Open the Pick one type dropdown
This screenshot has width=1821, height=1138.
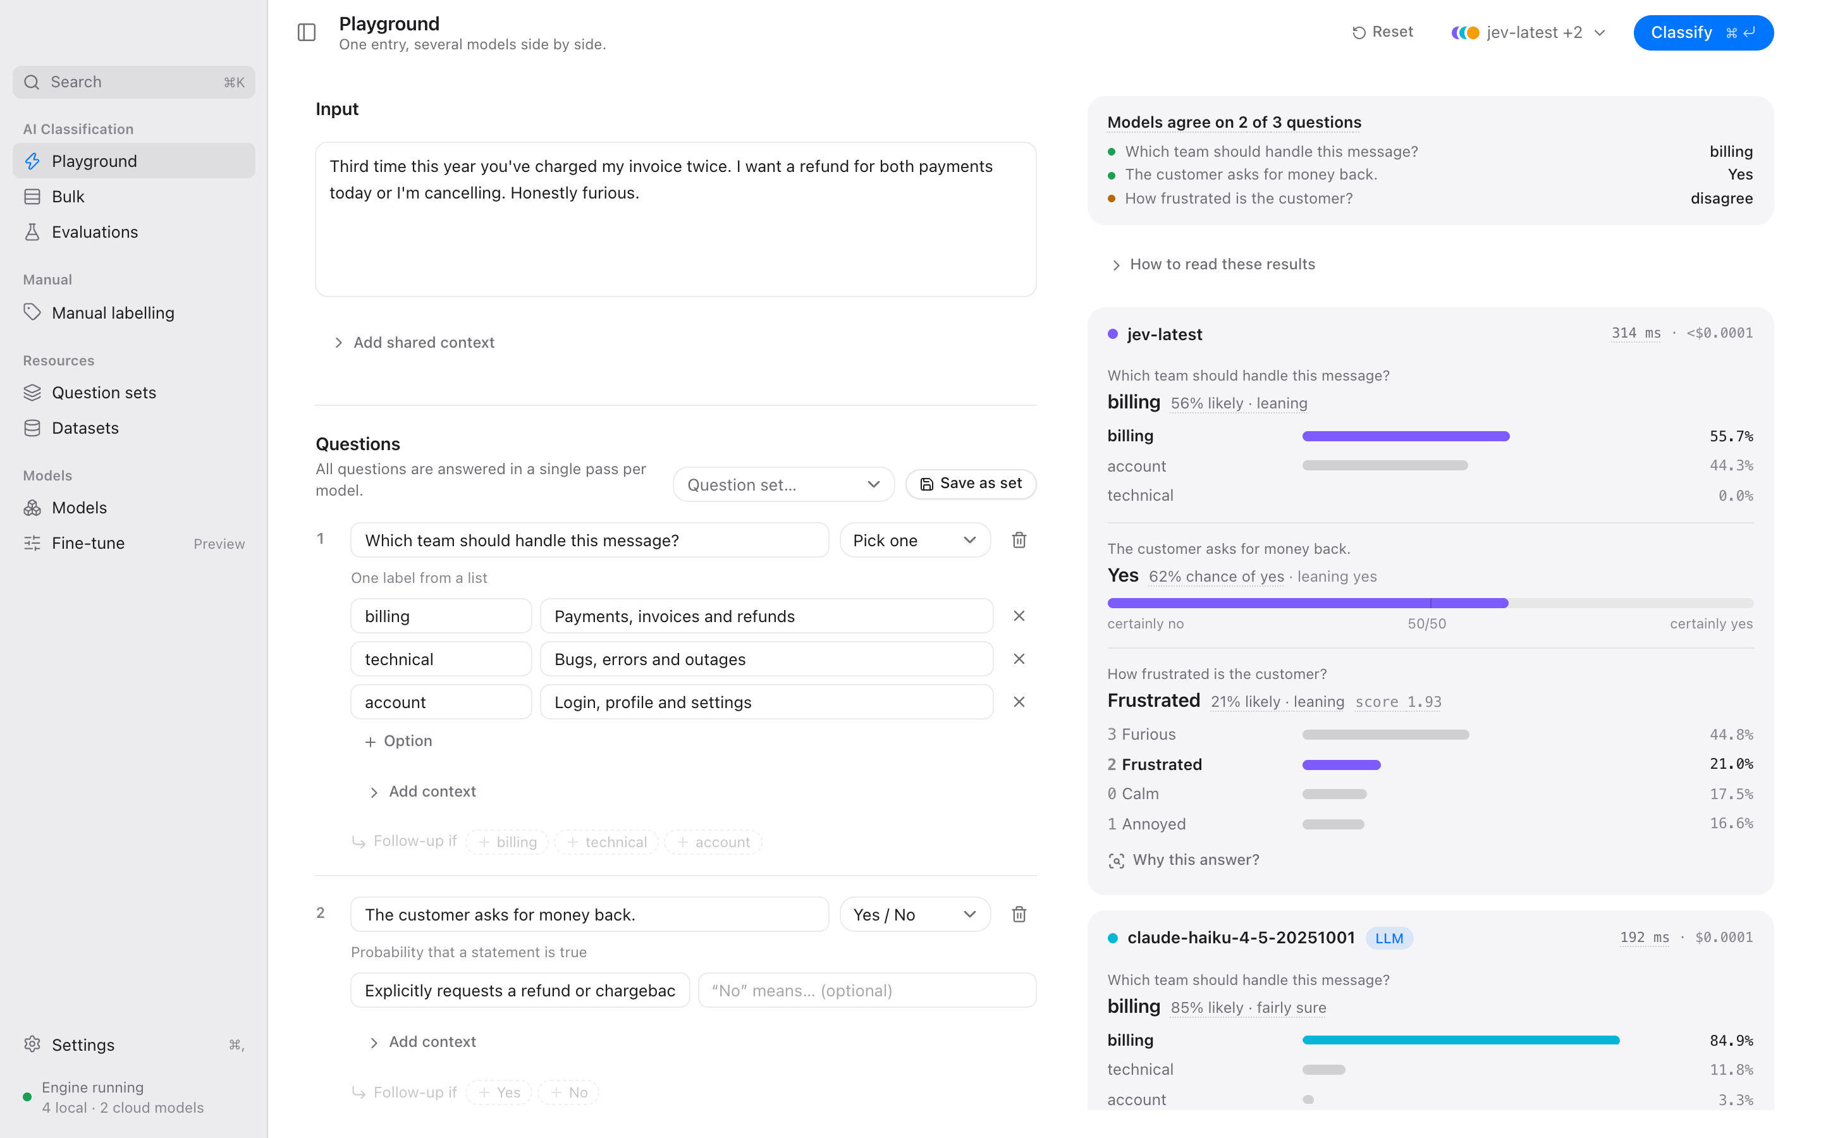point(914,540)
